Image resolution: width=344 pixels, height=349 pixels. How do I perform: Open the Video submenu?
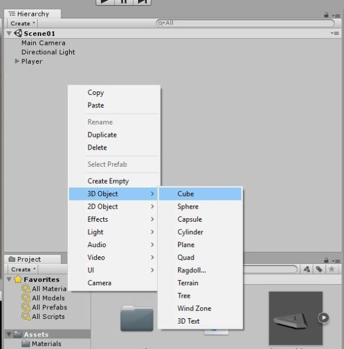[x=113, y=258]
